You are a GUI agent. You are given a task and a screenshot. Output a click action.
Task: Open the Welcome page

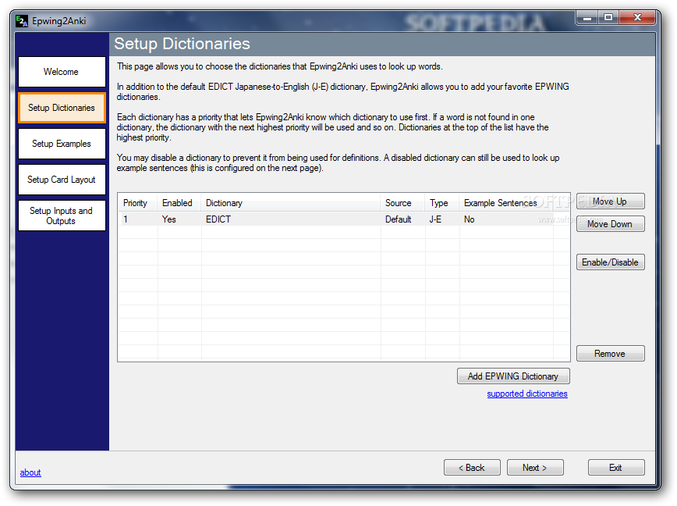coord(62,72)
